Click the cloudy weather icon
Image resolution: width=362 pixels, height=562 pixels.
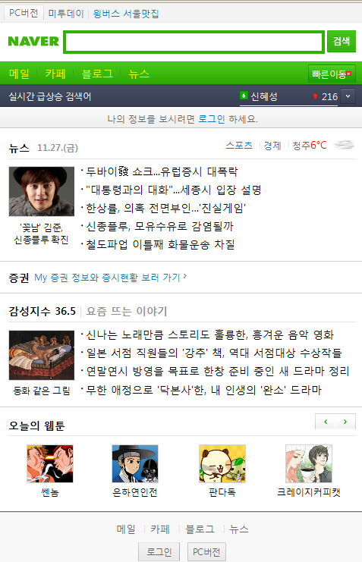tap(344, 145)
